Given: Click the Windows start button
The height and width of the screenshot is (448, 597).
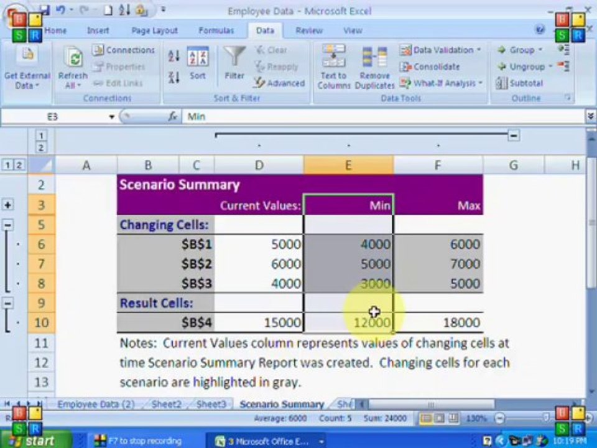Looking at the screenshot, I should (x=35, y=441).
